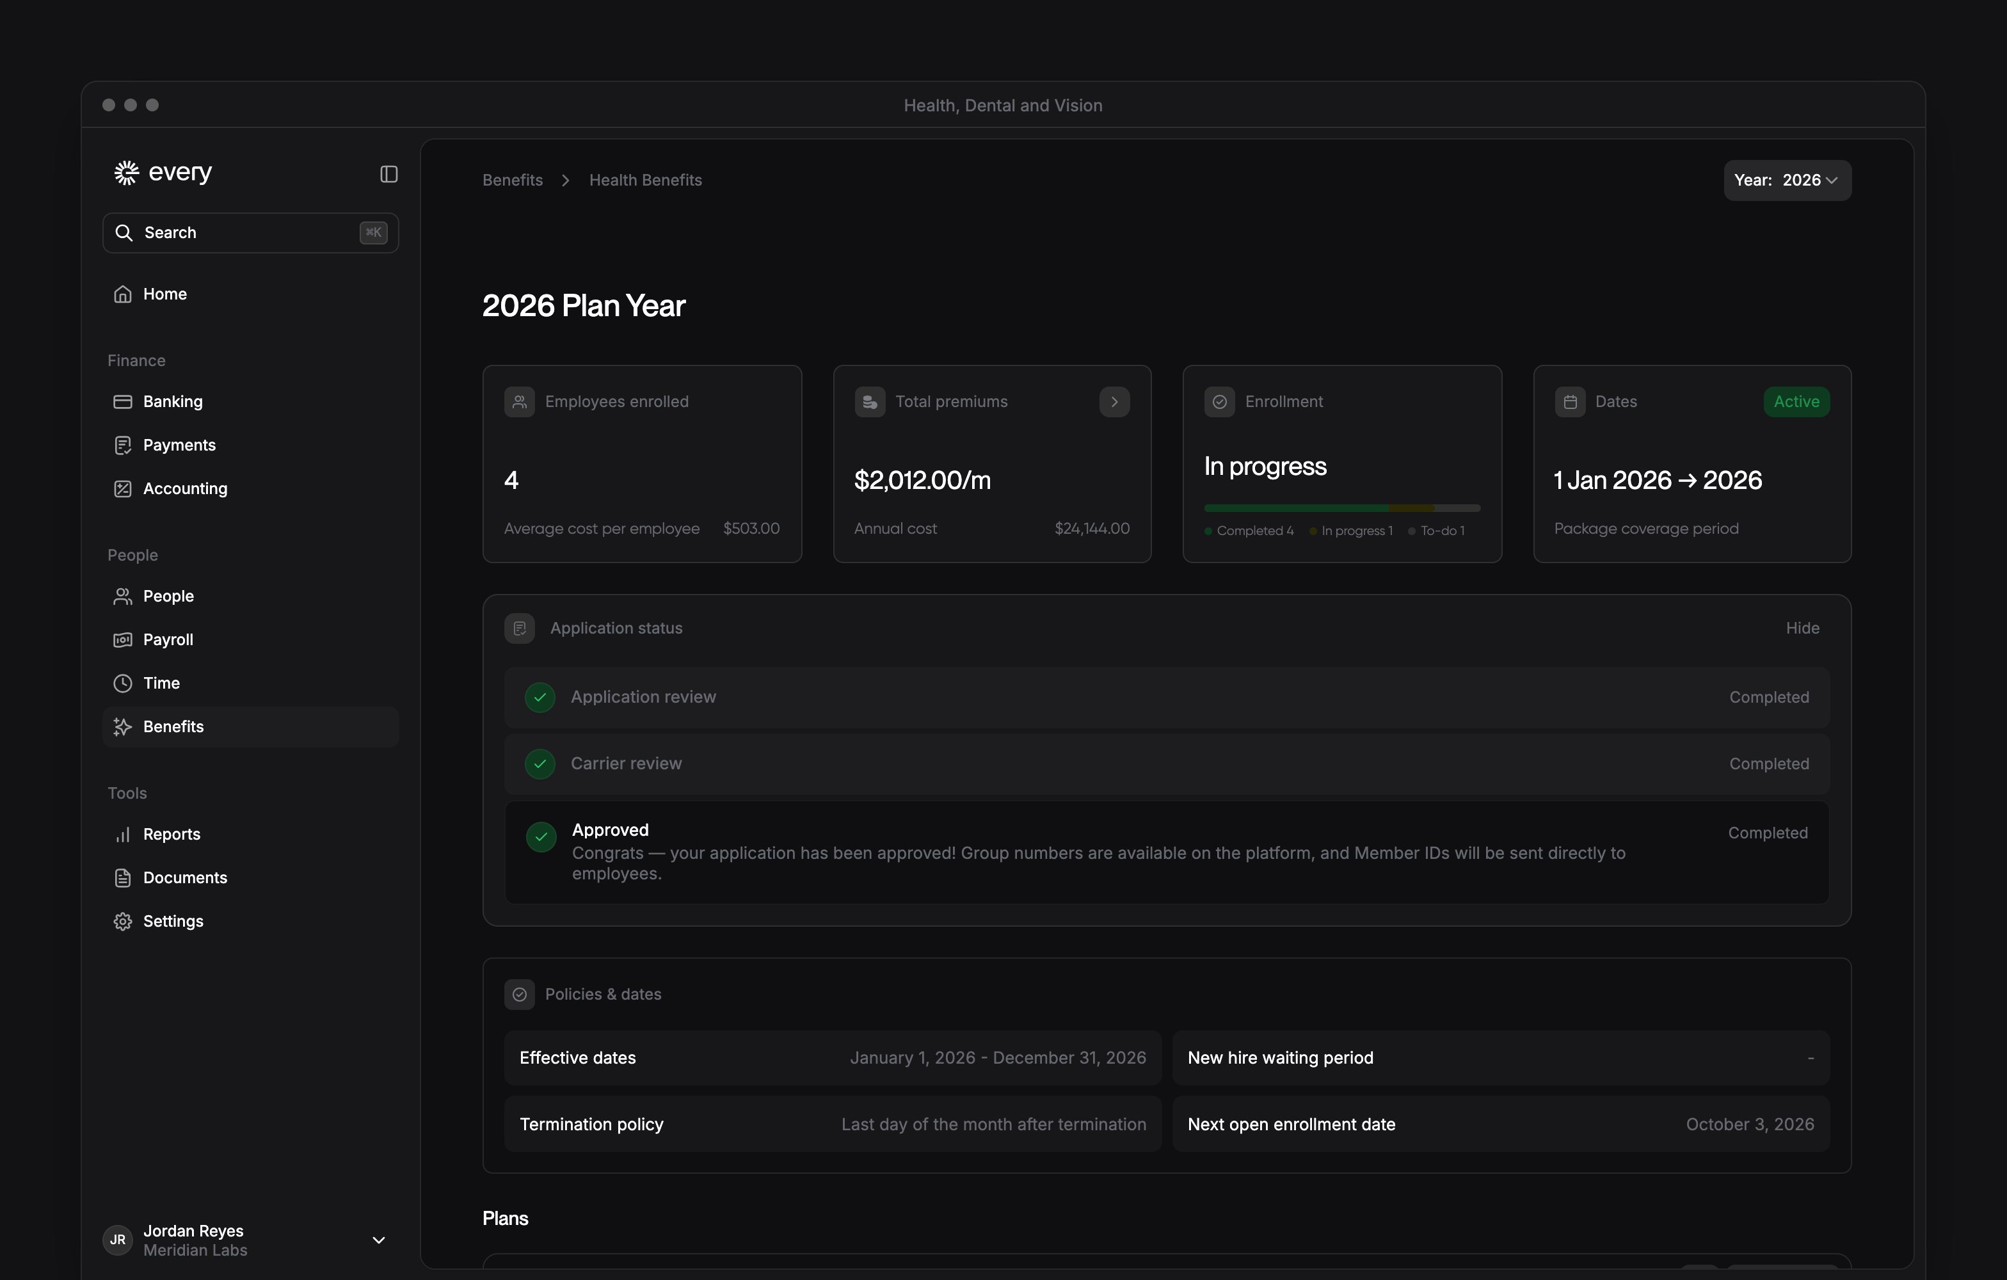Click the Accounting icon
2007x1280 pixels.
(122, 488)
